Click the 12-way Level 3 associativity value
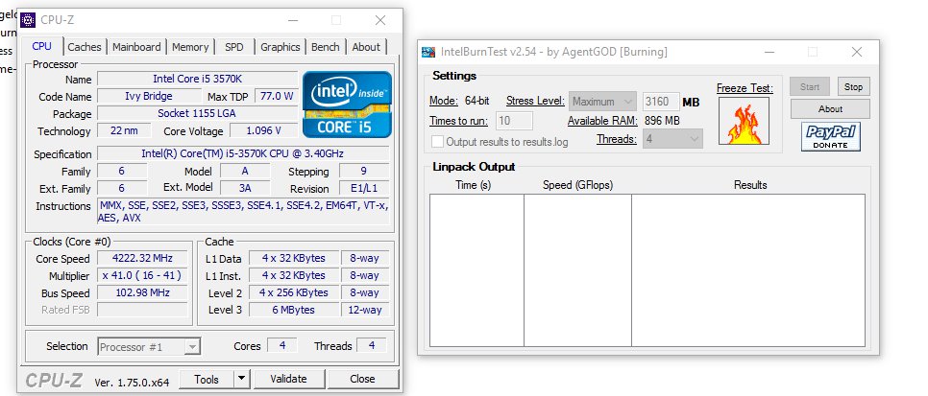 tap(363, 310)
